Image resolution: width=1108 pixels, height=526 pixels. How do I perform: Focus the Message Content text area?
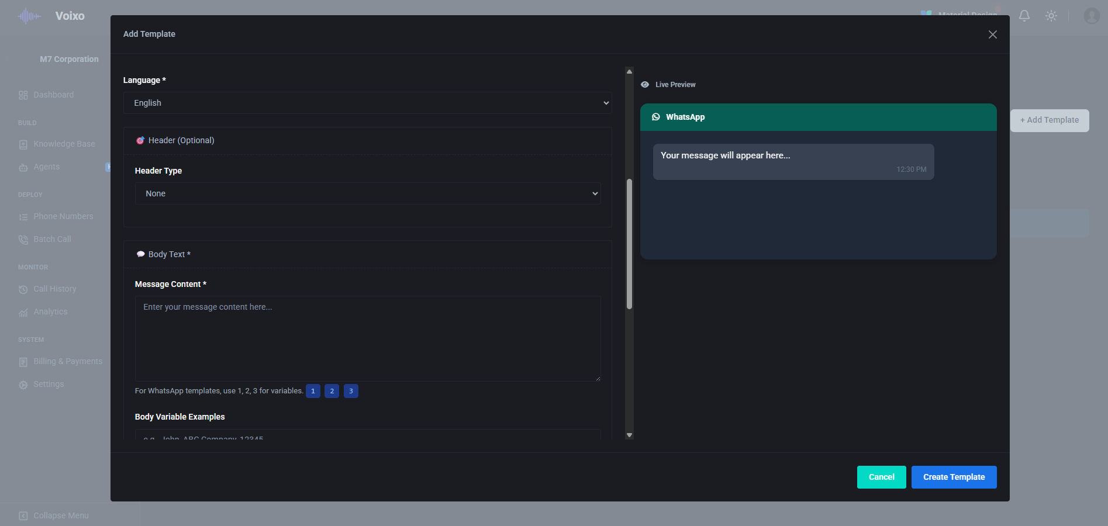pyautogui.click(x=367, y=338)
